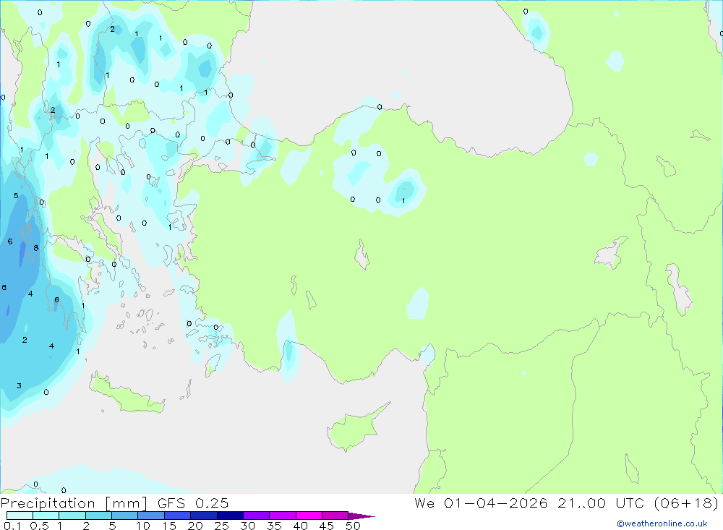The image size is (723, 530).
Task: Click the 'We 01-04-2026' date text
Action: (481, 503)
